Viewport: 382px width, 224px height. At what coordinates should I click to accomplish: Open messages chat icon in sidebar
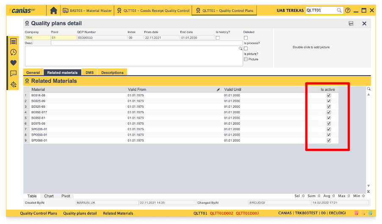tap(14, 74)
